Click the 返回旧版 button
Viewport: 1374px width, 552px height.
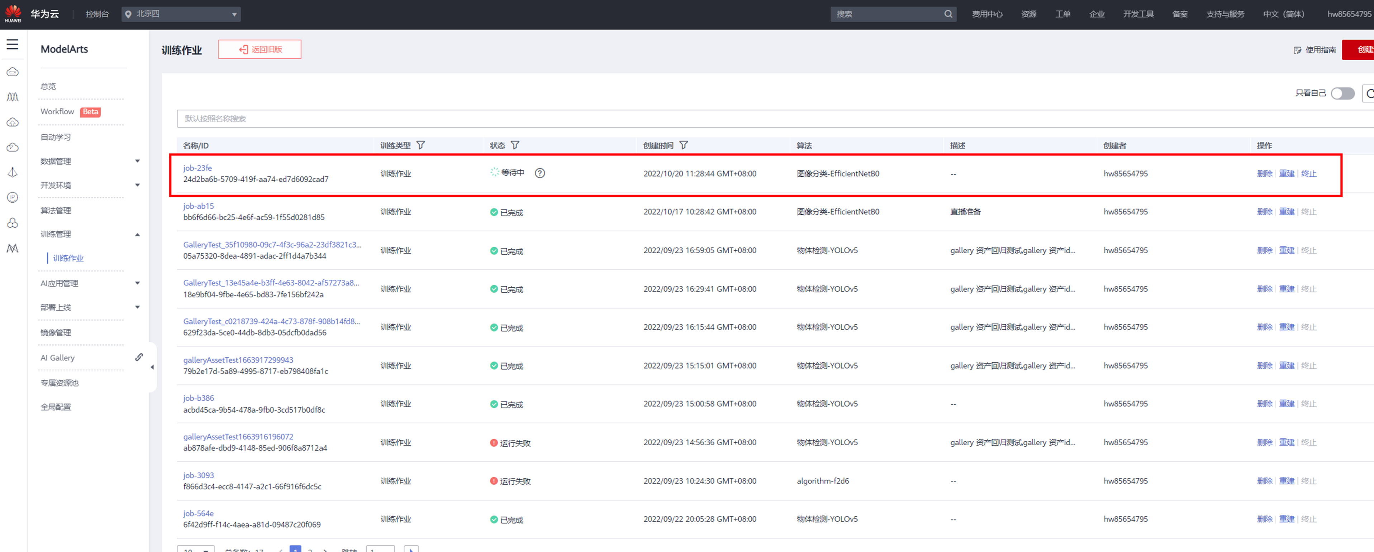[x=260, y=49]
